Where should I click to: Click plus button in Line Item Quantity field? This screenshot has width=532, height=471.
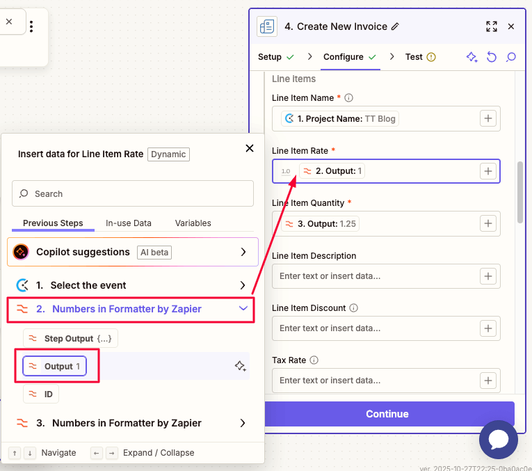point(488,223)
